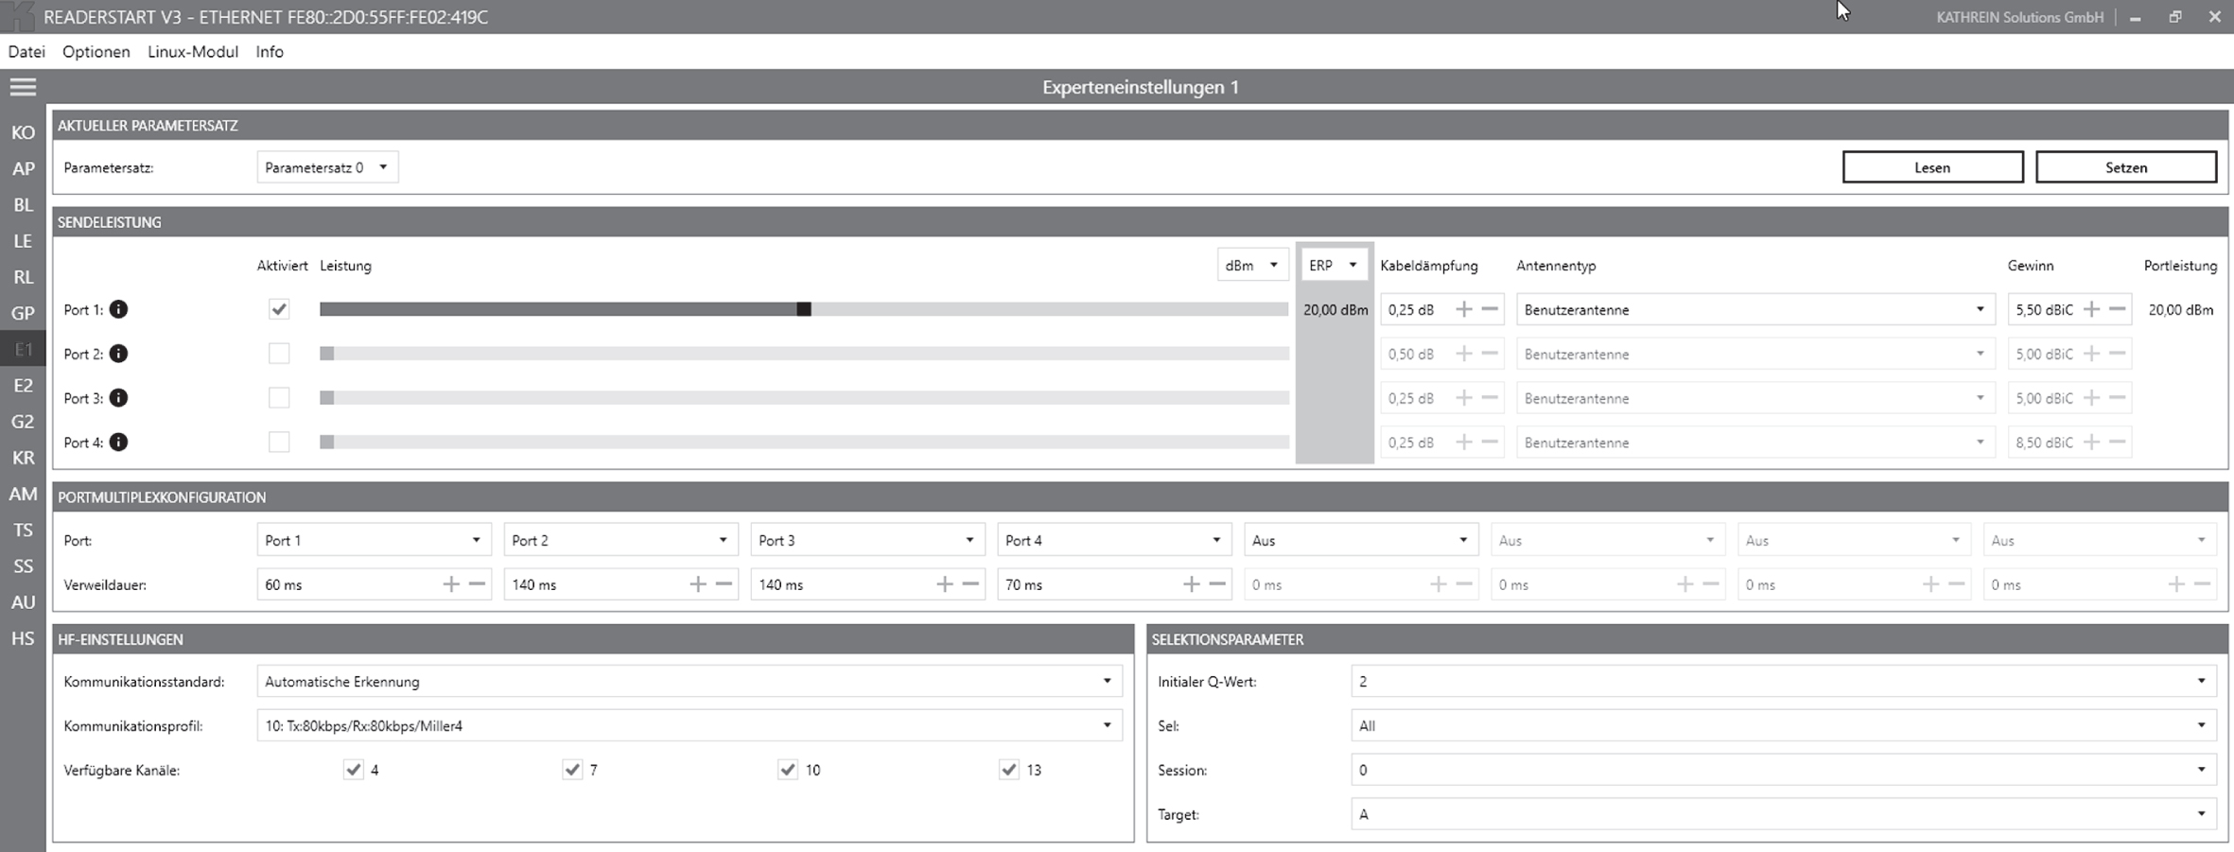Decrease Port 1 Kabeldämpfung with minus
This screenshot has width=2234, height=852.
(1490, 309)
